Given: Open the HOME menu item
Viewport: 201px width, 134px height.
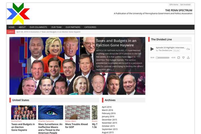Looking at the screenshot, I should point(11,27).
